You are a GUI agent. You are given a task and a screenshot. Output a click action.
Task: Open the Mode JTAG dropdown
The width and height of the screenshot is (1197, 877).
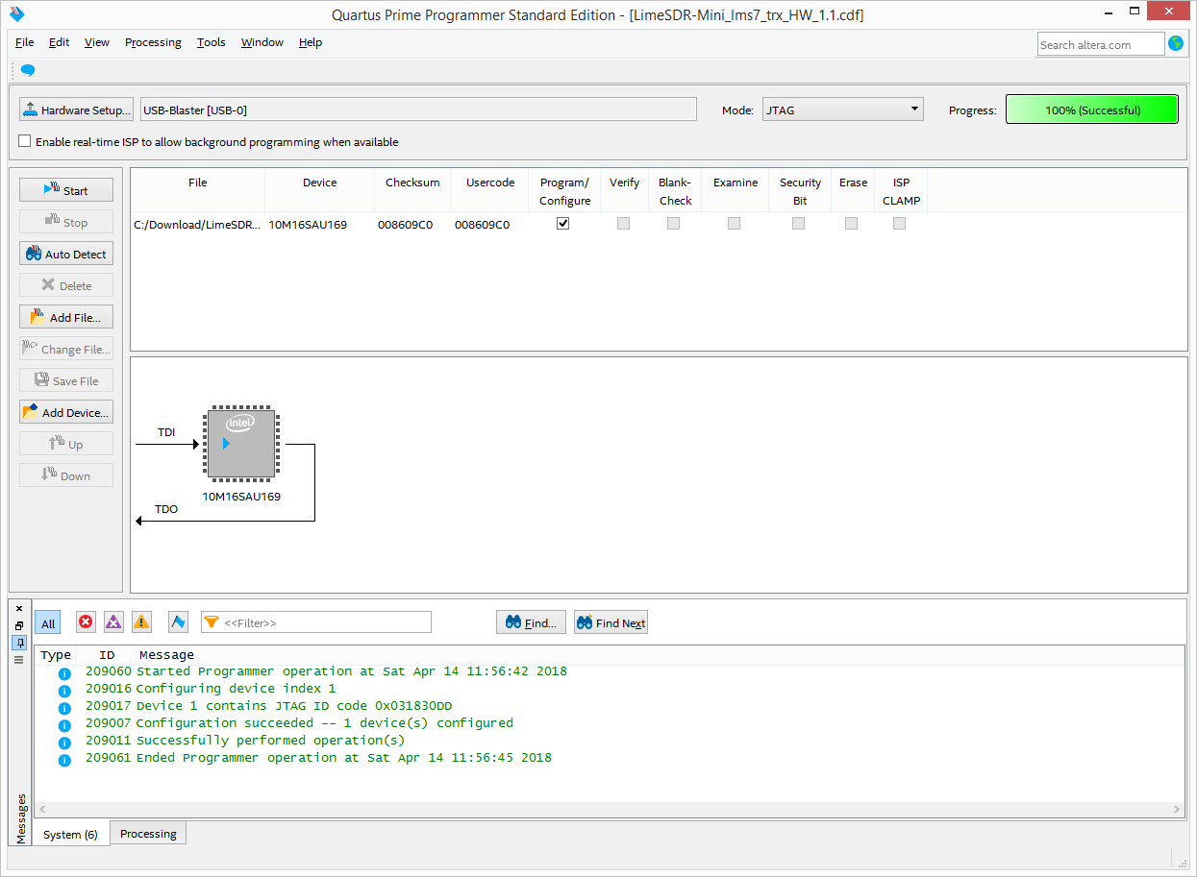pos(843,110)
